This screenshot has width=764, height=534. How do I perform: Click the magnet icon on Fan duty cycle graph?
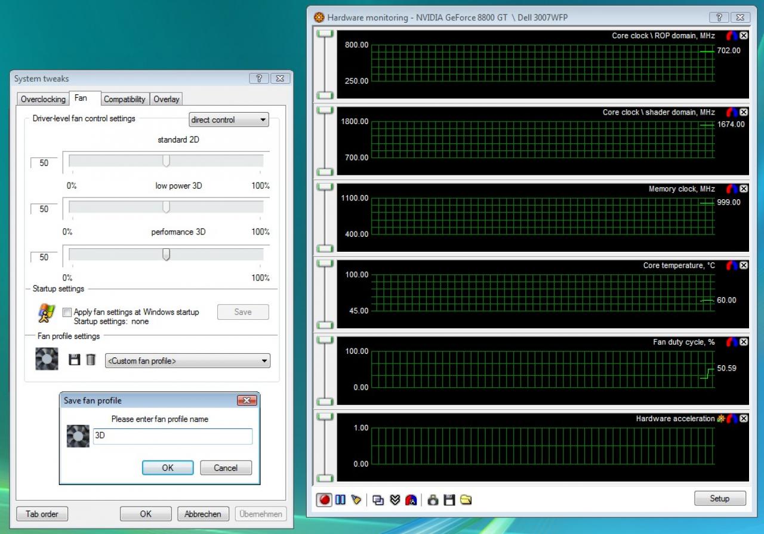pyautogui.click(x=732, y=342)
